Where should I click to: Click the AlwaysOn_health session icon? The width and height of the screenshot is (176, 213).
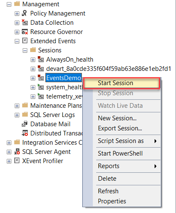(x=41, y=59)
